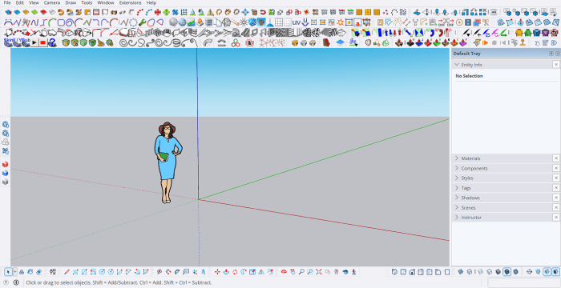Add a Section Plane
This screenshot has height=288, width=561.
[x=529, y=272]
